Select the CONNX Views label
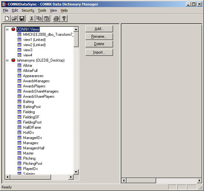The width and height of the screenshot is (204, 191). point(28,29)
